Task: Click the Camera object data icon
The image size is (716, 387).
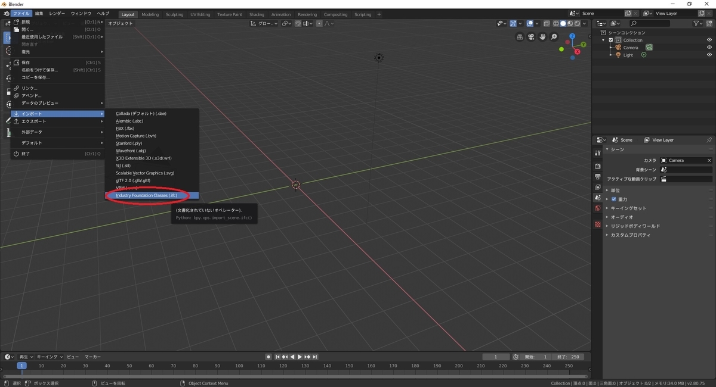Action: (649, 48)
